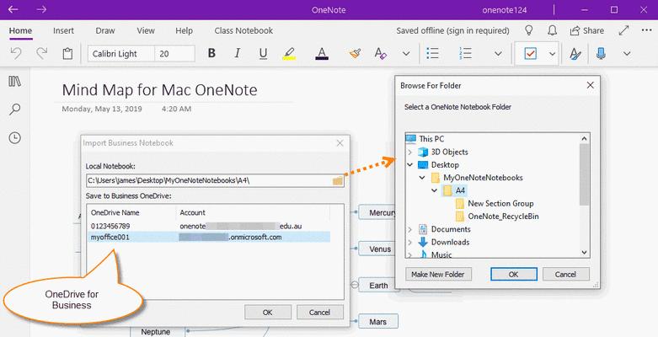Viewport: 658px width, 337px height.
Task: Apply yellow text highlight color
Action: click(289, 53)
